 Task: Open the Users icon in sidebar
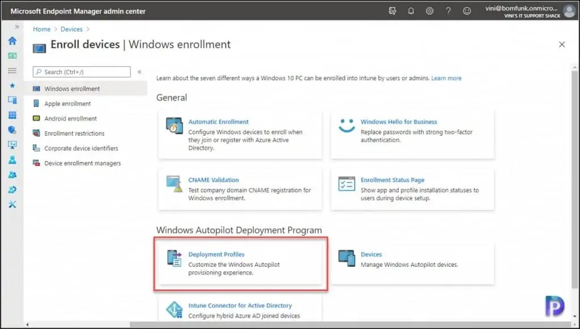12,159
